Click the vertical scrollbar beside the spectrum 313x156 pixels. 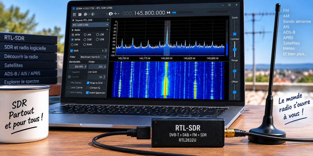coord(227,38)
